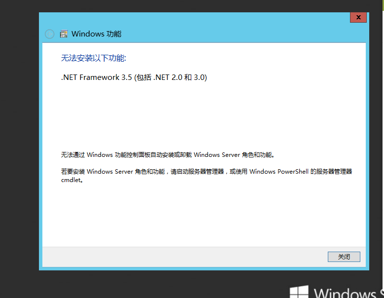The height and width of the screenshot is (298, 384).
Task: Click the Windows 功能 title icon
Action: click(x=64, y=34)
